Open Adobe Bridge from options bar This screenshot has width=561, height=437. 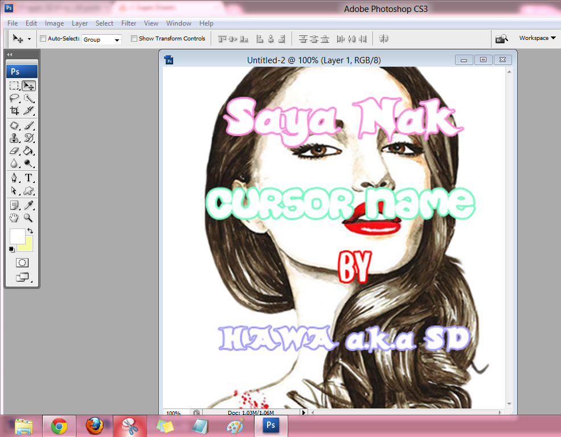[x=502, y=39]
